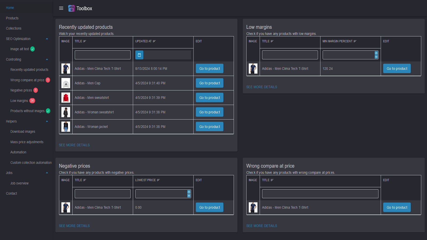Click the up stepper arrow on Min Margin Percent filter
The height and width of the screenshot is (240, 427).
point(377,53)
